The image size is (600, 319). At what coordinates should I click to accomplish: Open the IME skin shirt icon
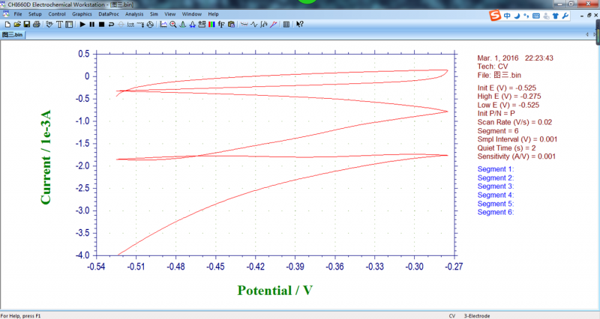556,16
